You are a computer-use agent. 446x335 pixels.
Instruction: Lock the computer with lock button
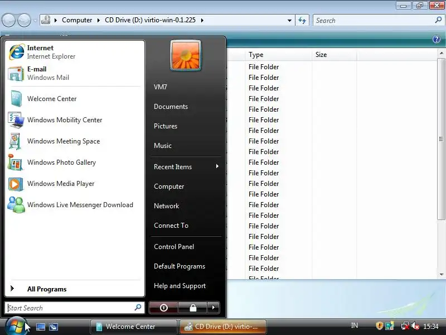[193, 308]
